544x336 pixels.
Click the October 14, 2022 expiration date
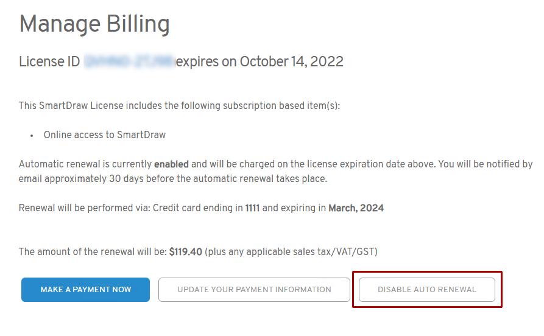point(291,61)
